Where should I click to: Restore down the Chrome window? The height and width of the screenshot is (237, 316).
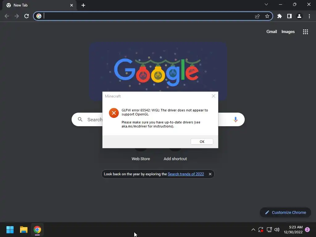pos(294,4)
